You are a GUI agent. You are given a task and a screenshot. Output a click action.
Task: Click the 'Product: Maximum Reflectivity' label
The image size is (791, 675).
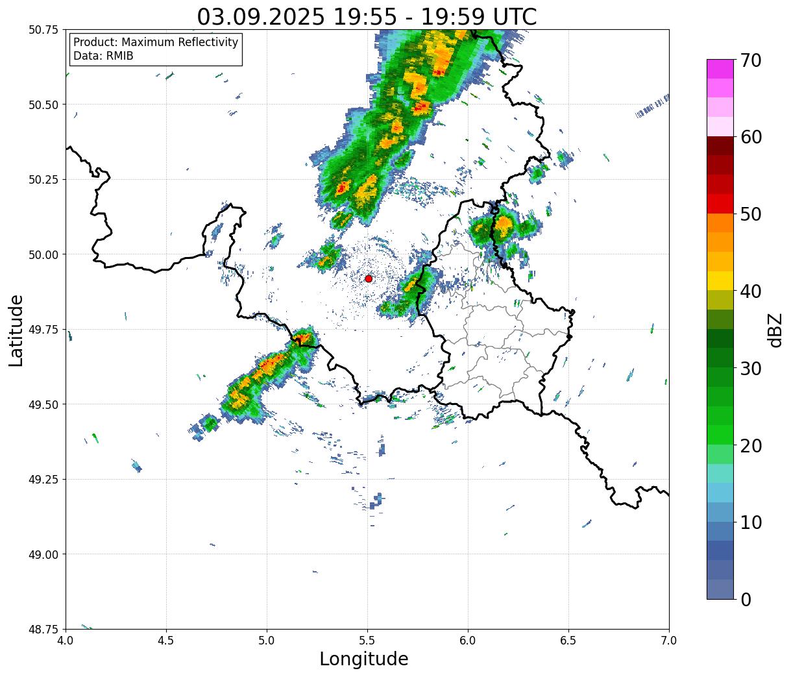[x=156, y=42]
